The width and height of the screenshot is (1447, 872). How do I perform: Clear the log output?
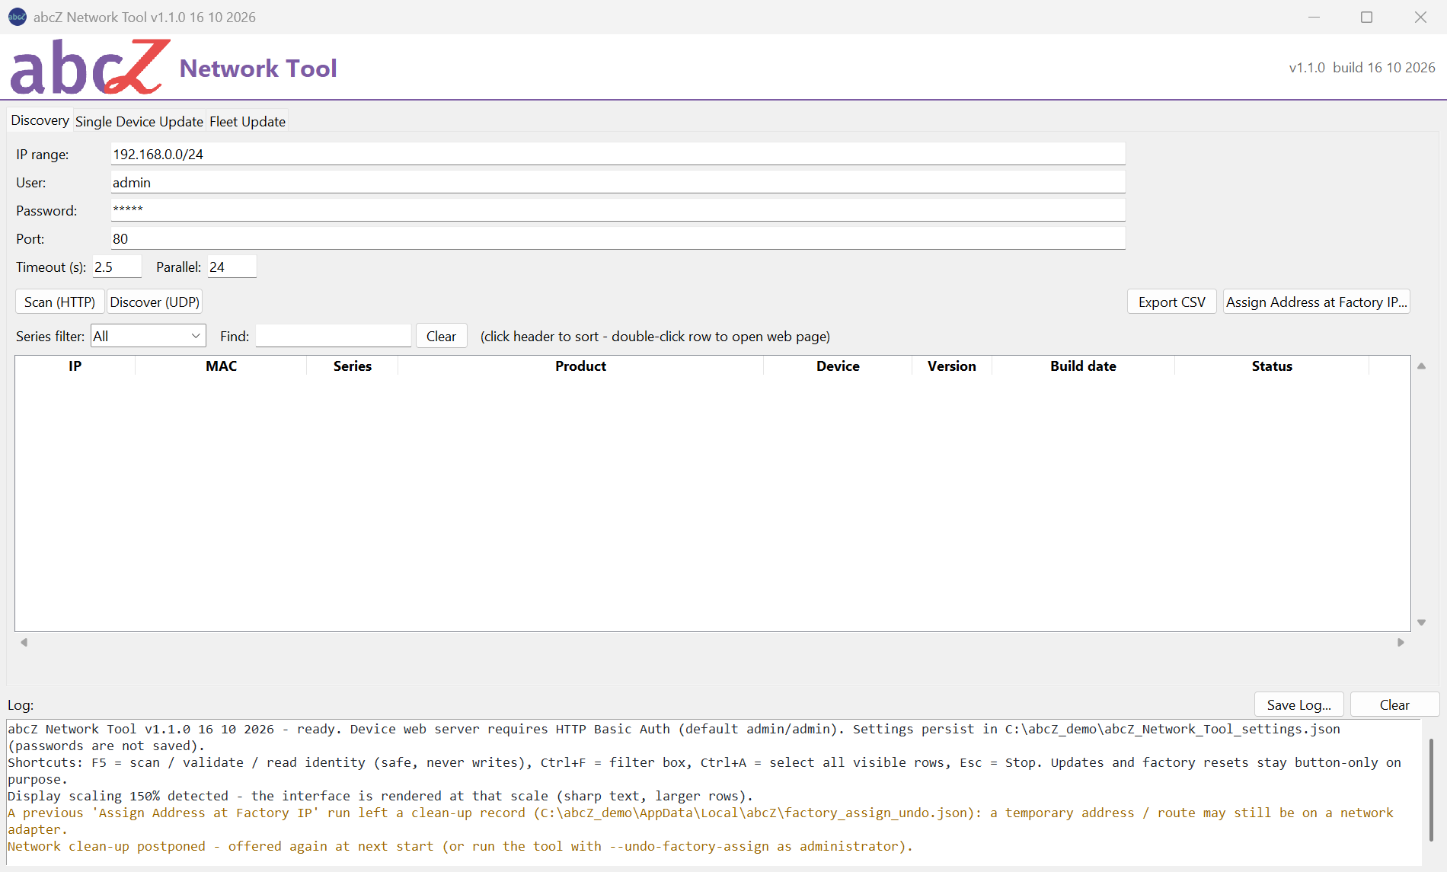coord(1394,704)
